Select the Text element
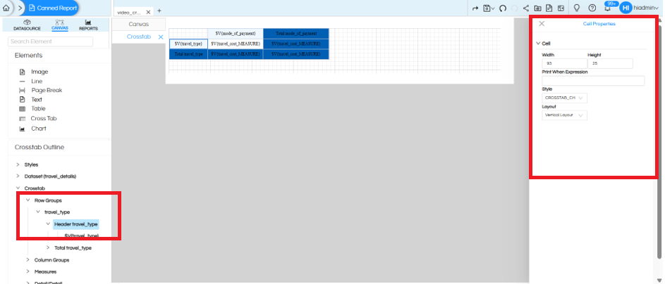Screen dimensions: 665x284 [31, 100]
